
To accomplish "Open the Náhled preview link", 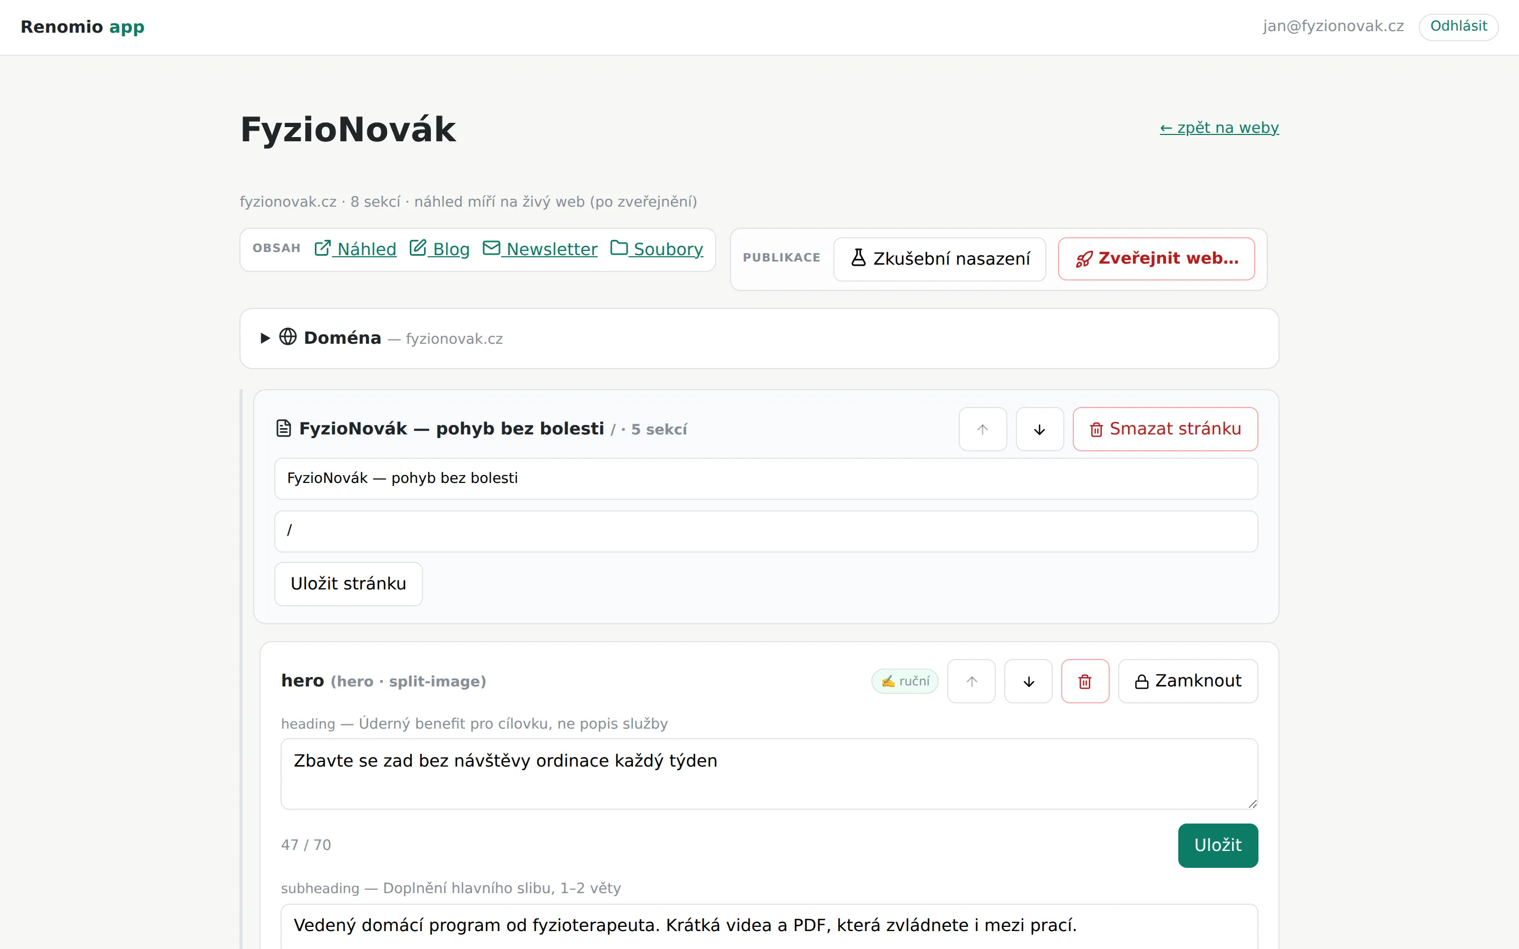I will [x=355, y=249].
